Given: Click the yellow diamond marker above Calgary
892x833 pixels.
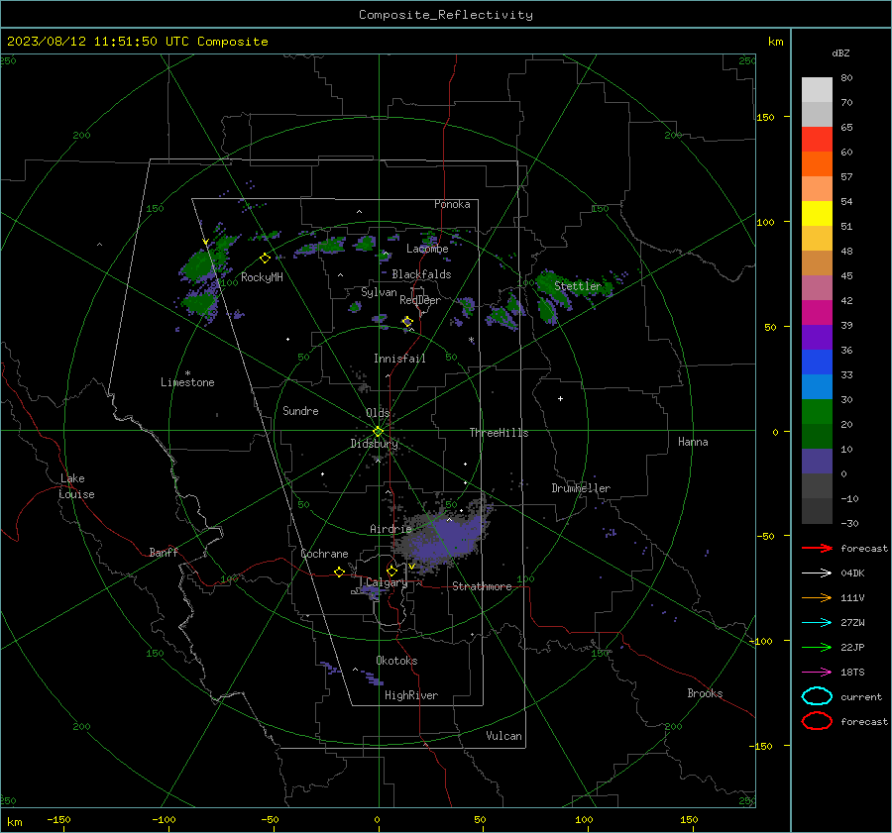Looking at the screenshot, I should click(391, 571).
